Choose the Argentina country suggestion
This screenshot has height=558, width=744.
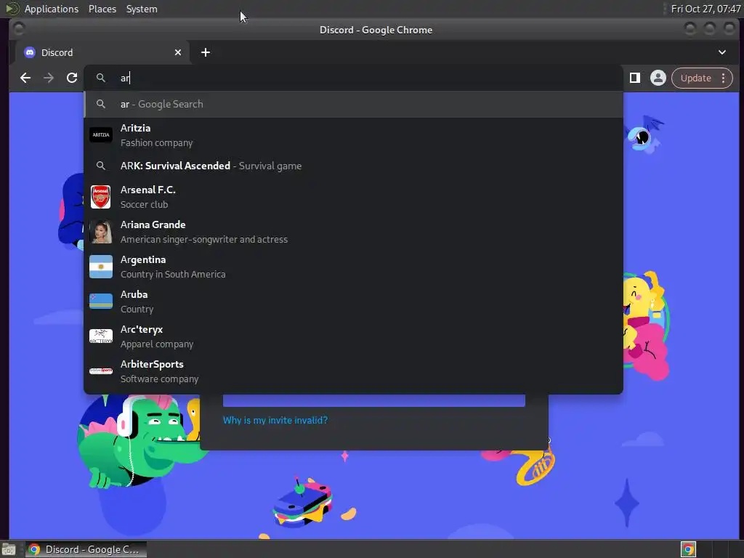[x=354, y=267]
